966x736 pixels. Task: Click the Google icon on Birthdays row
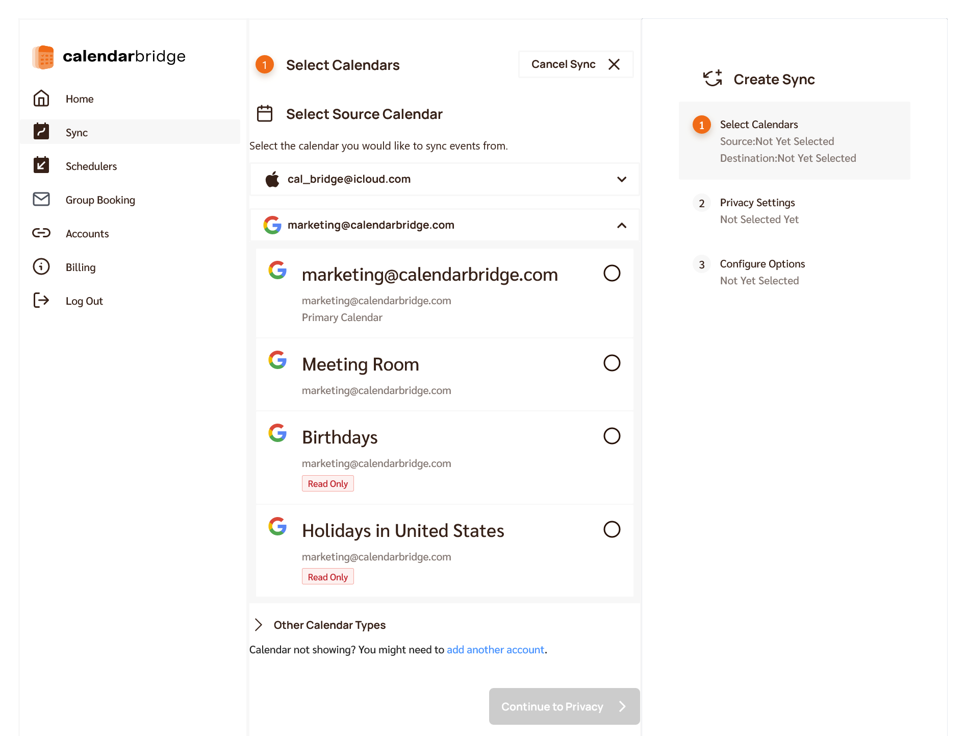pyautogui.click(x=277, y=433)
